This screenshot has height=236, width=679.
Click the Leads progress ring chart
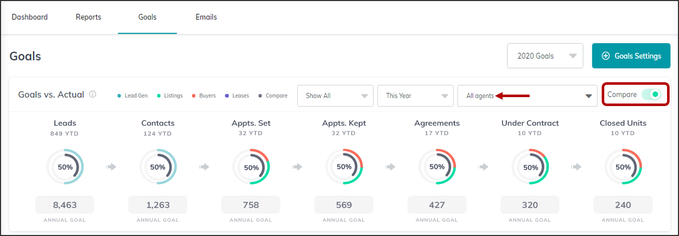65,167
